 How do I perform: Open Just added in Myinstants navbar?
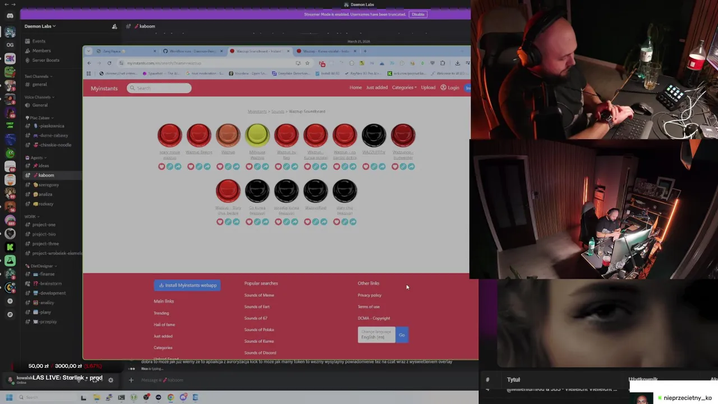[377, 88]
